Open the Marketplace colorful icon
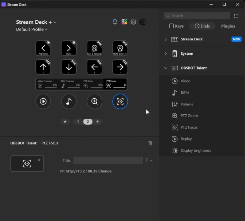The width and height of the screenshot is (245, 221). tap(124, 22)
